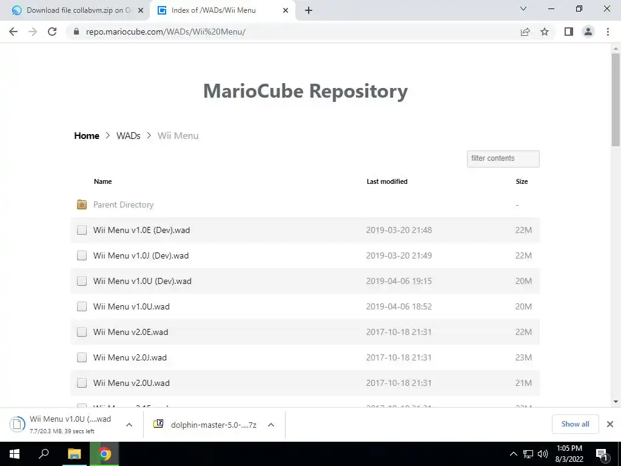This screenshot has height=466, width=621.
Task: Tick the Wii Menu v1.0U.wad checkbox
Action: click(82, 306)
